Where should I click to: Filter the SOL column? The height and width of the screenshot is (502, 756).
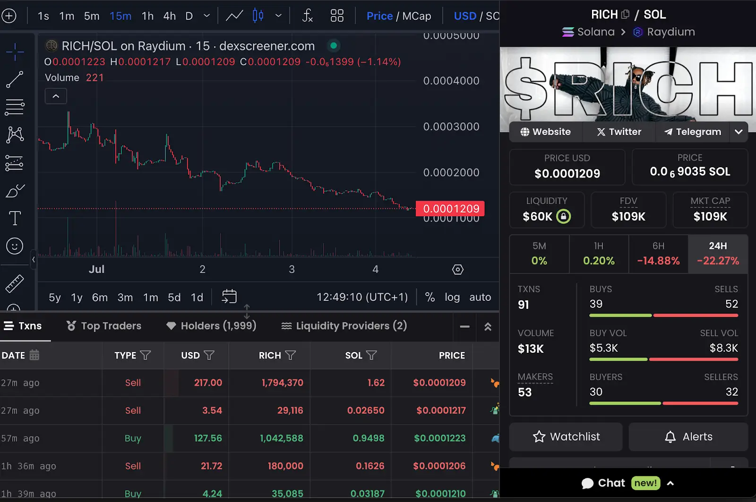point(371,355)
